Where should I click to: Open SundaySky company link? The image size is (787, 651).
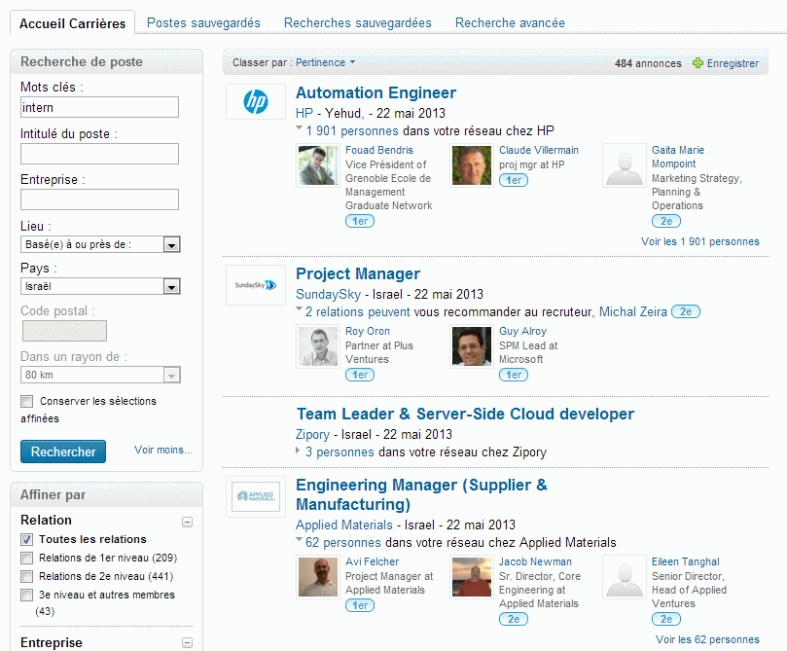tap(328, 294)
